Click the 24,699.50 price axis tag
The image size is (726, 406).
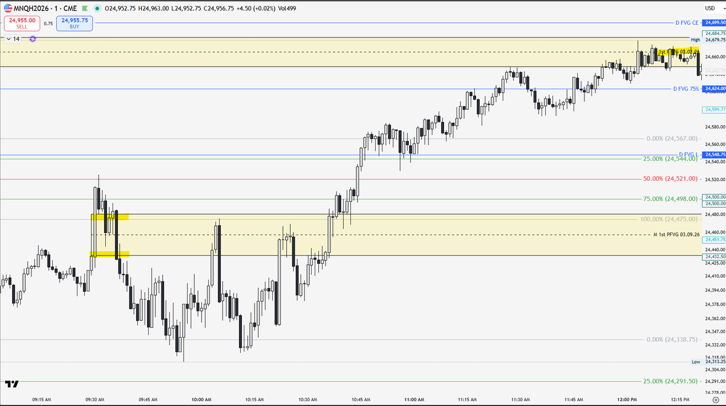pyautogui.click(x=715, y=22)
